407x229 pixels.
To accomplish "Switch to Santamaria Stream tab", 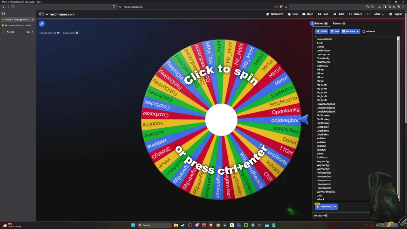I will coord(18,25).
